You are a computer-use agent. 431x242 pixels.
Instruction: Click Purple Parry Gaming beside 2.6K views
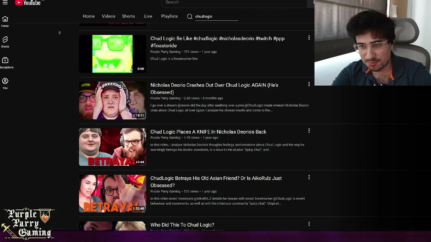pyautogui.click(x=165, y=98)
